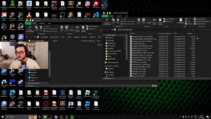This screenshot has width=211, height=119.
Task: Click Cambiar nombre in the mods window ribbon
Action: tap(77, 29)
